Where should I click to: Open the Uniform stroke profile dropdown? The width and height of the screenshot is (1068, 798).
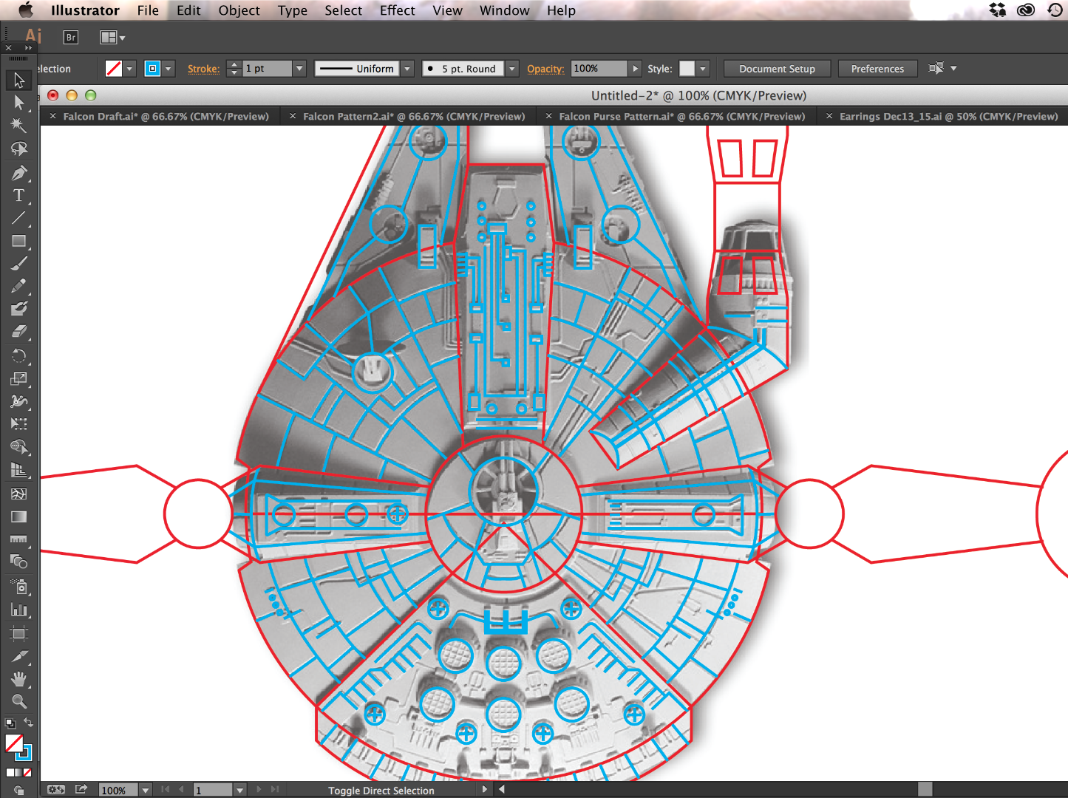[x=407, y=68]
